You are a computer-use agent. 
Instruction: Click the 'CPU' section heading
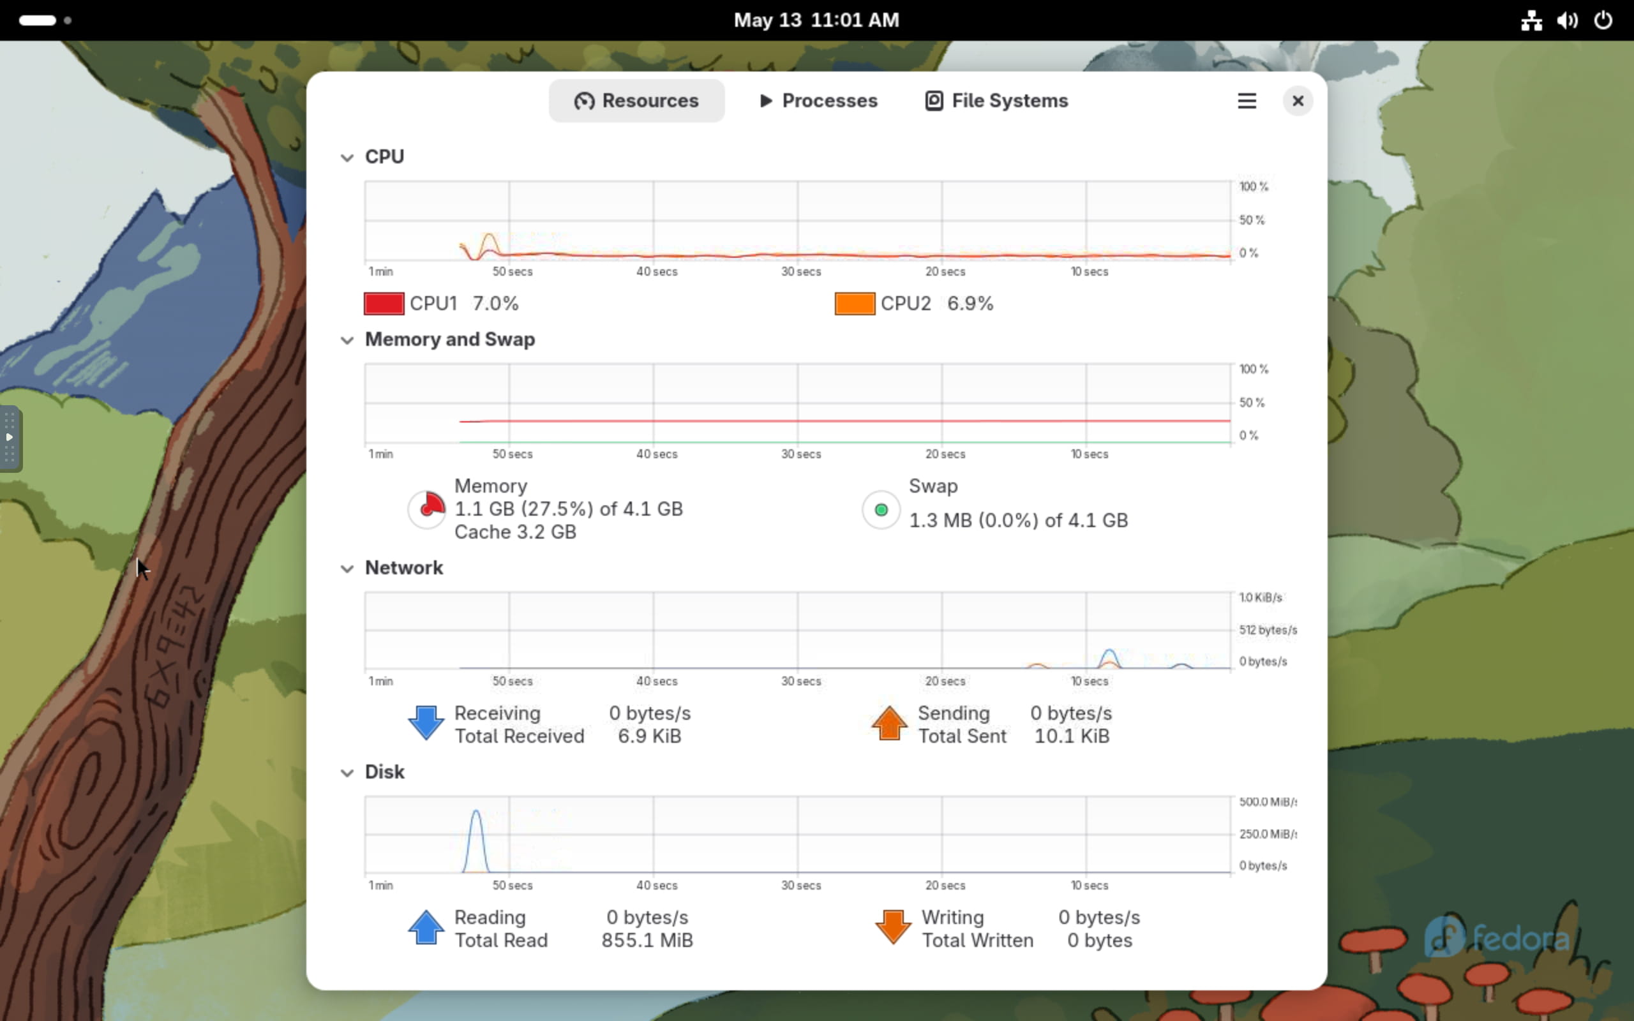click(384, 157)
